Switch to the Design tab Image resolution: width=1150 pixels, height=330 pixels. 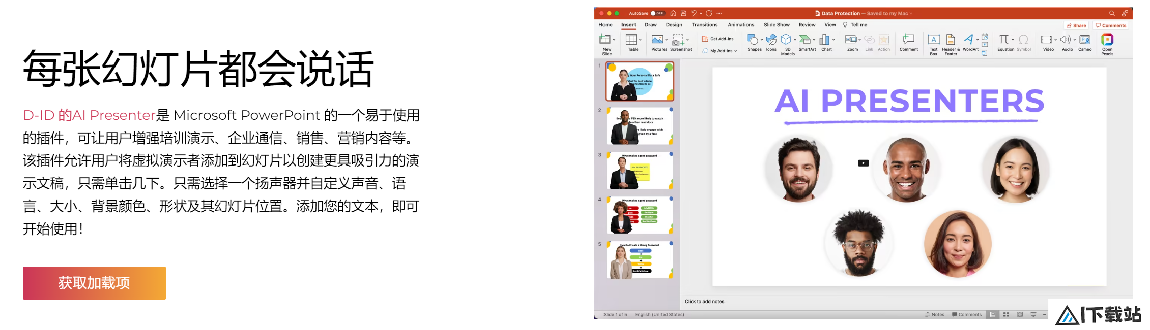674,25
